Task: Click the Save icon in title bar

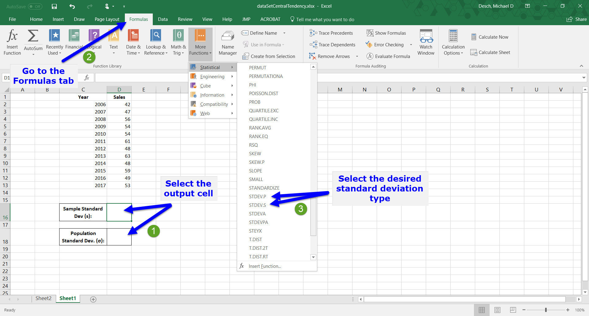Action: (x=54, y=6)
